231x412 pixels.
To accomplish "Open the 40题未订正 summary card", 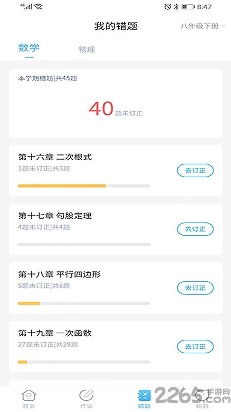I will point(116,103).
